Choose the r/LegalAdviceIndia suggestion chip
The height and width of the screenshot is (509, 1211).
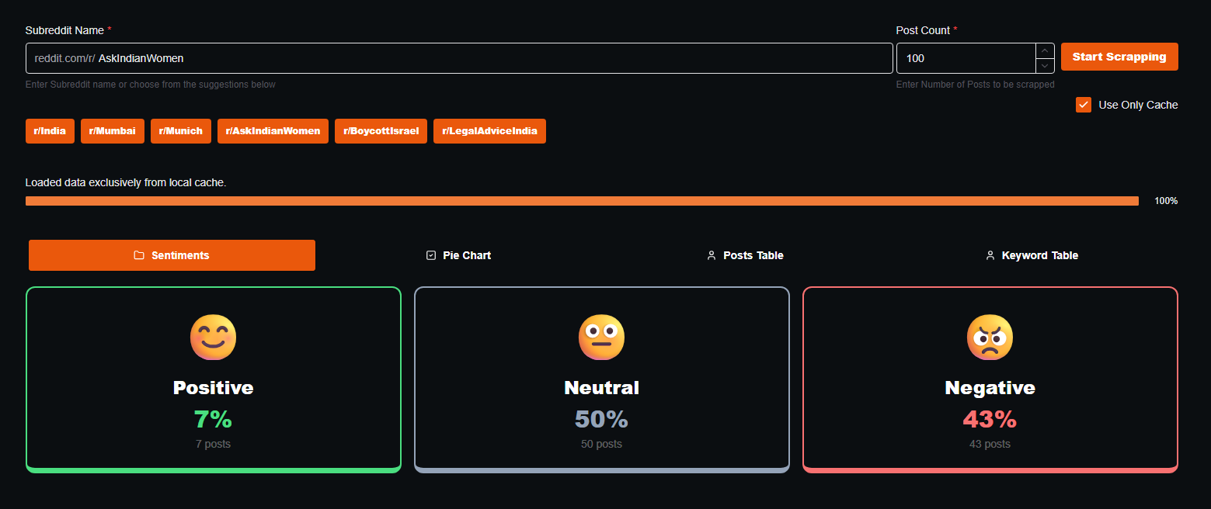tap(489, 131)
